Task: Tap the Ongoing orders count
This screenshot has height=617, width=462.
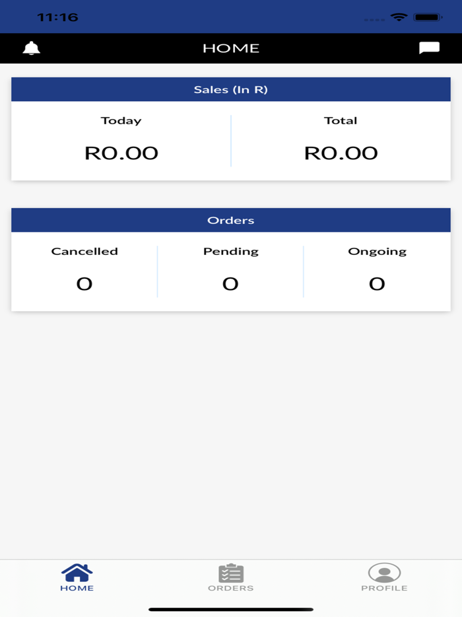Action: click(x=377, y=283)
